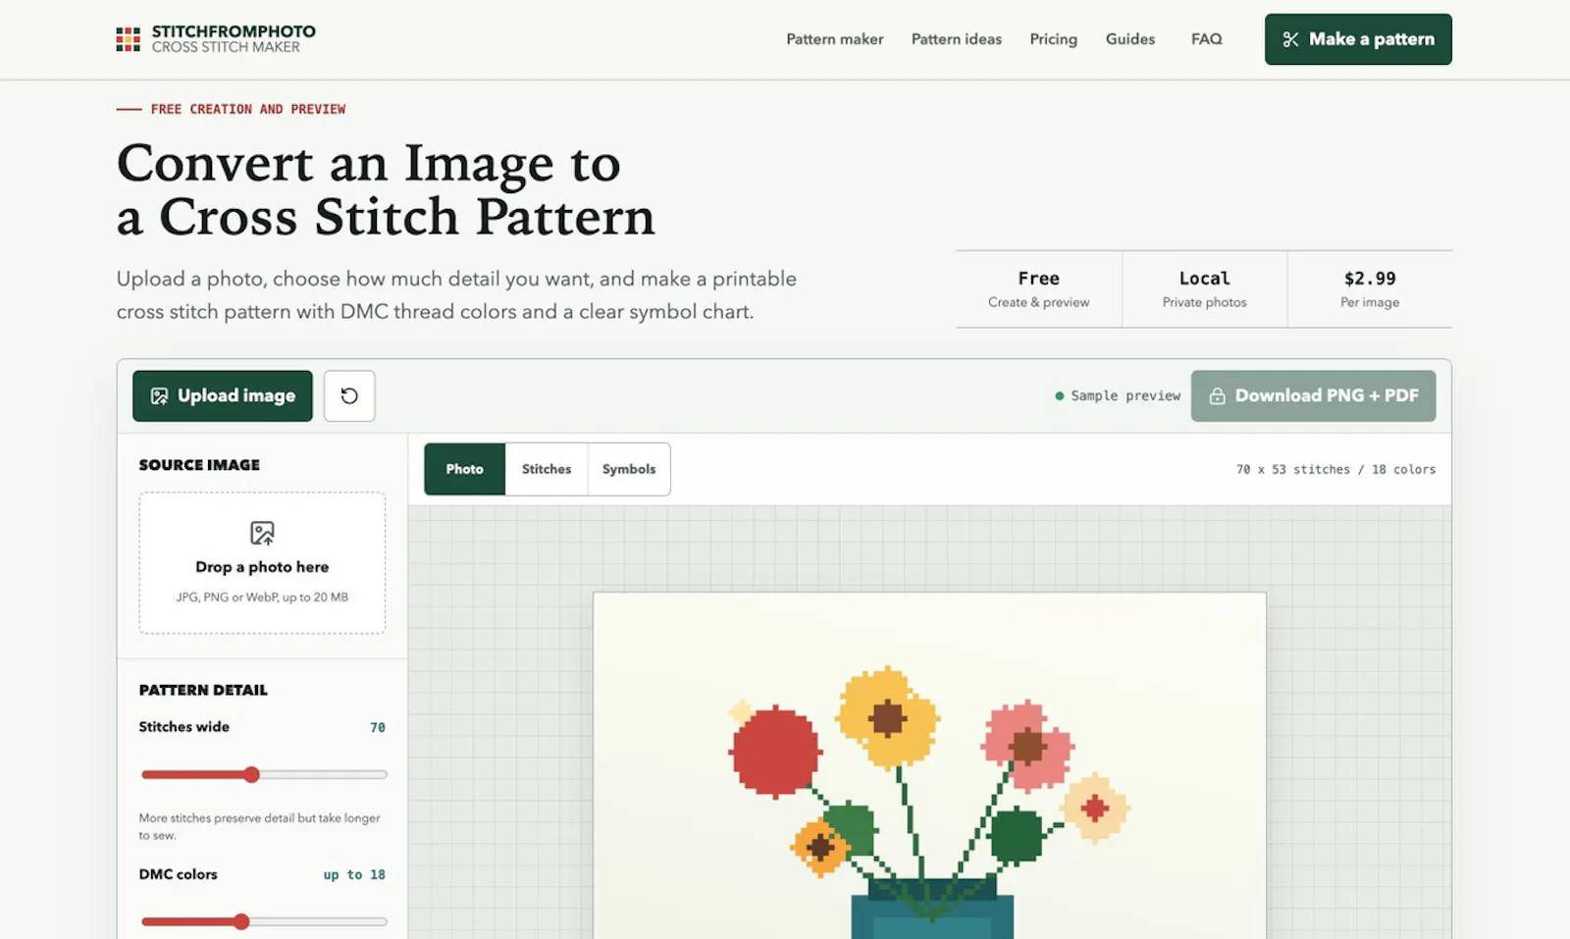Go to Pricing page
Screen dimensions: 1570x939
tap(1053, 39)
